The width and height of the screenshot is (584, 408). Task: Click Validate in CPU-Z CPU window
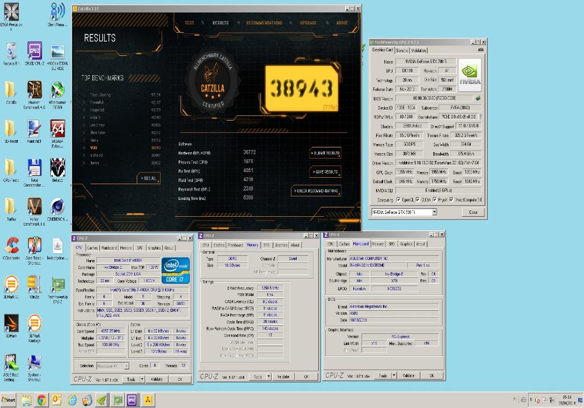157,379
